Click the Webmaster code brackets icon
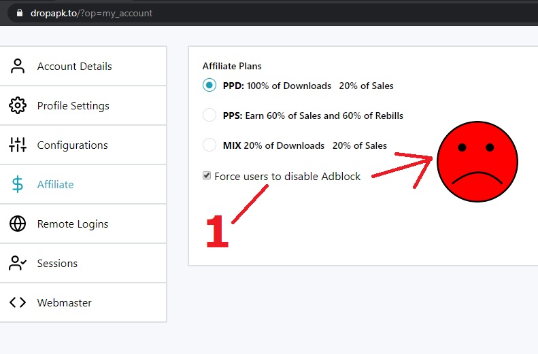 coord(18,302)
